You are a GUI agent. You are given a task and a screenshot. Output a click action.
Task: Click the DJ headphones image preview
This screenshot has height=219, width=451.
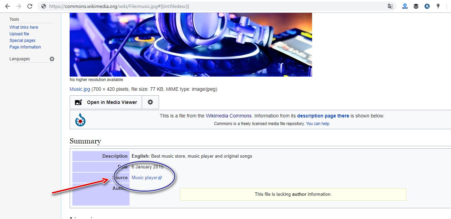click(x=191, y=44)
